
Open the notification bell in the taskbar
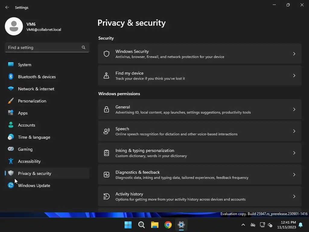[x=301, y=225]
